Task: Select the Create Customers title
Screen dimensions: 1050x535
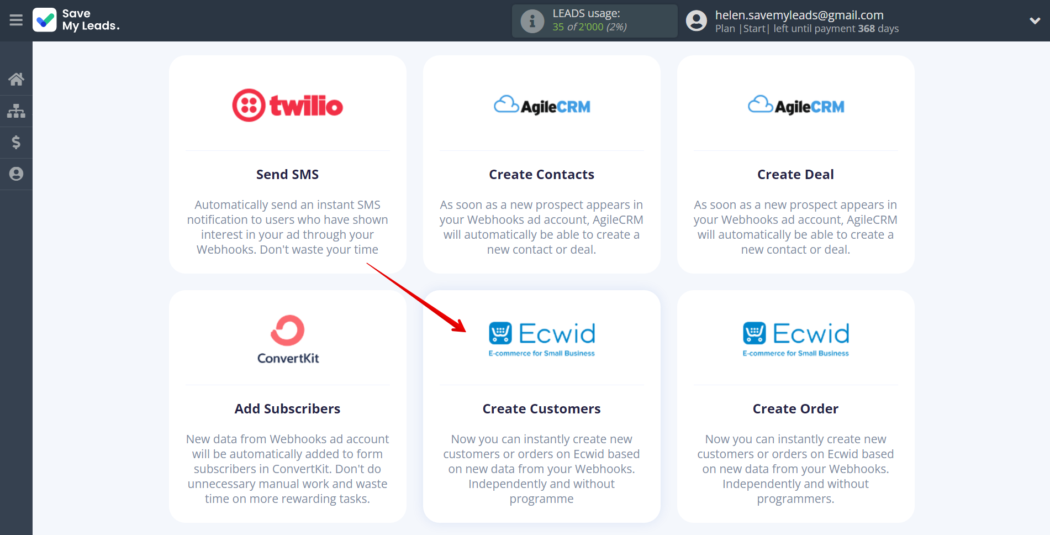Action: [x=542, y=409]
